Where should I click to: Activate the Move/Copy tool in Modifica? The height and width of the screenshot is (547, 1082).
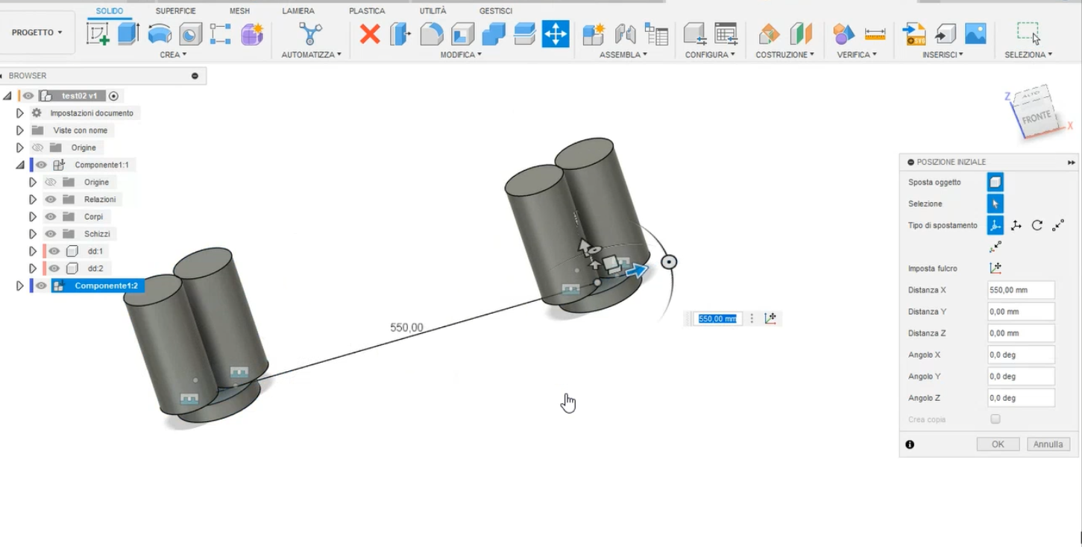[555, 33]
